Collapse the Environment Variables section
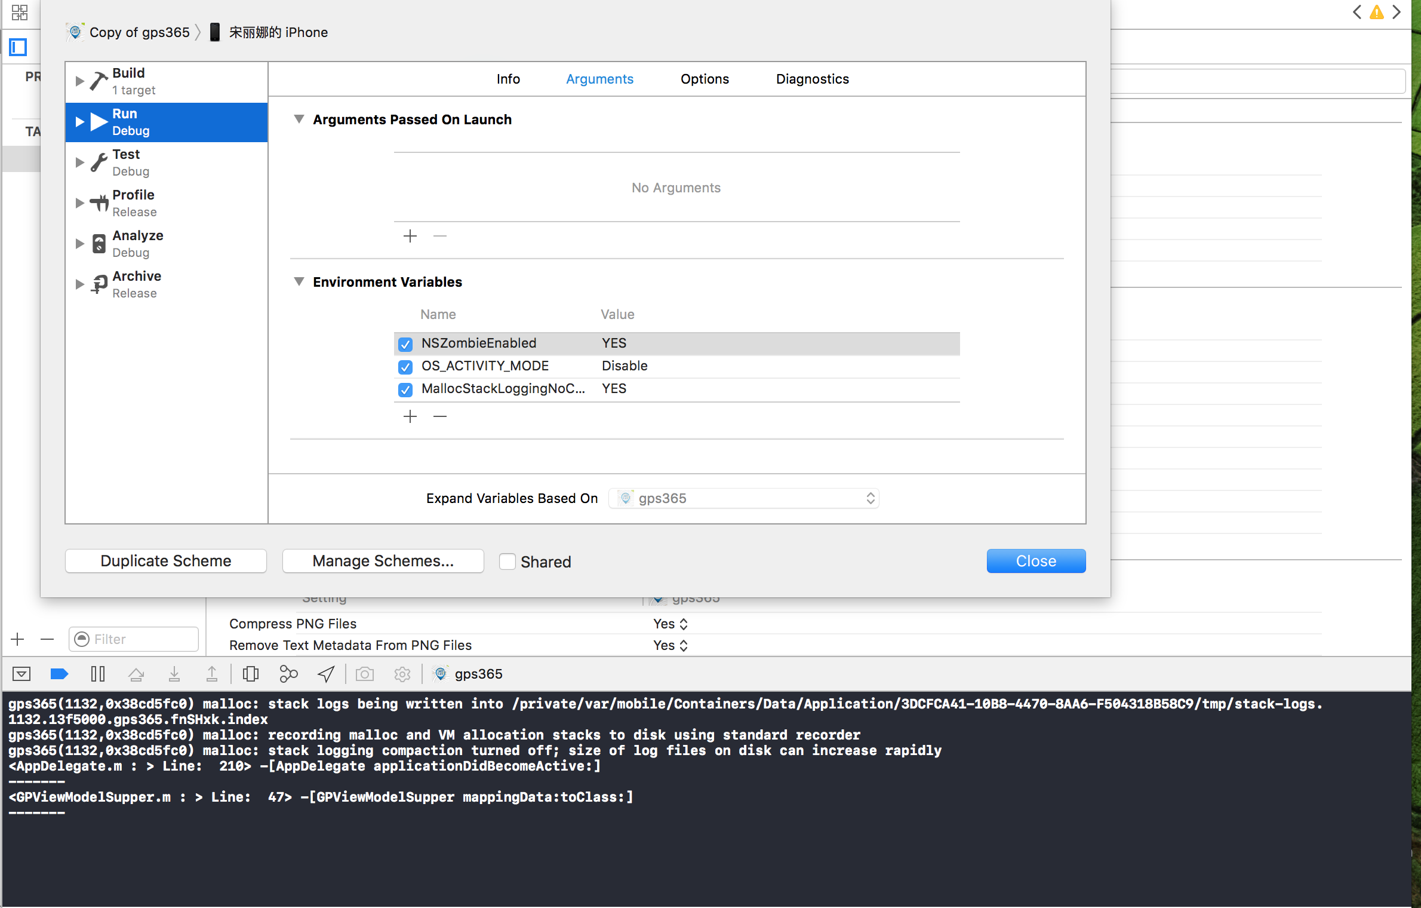 (299, 281)
